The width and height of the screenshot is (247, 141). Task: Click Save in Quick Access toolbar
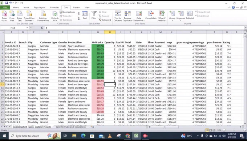pyautogui.click(x=7, y=3)
